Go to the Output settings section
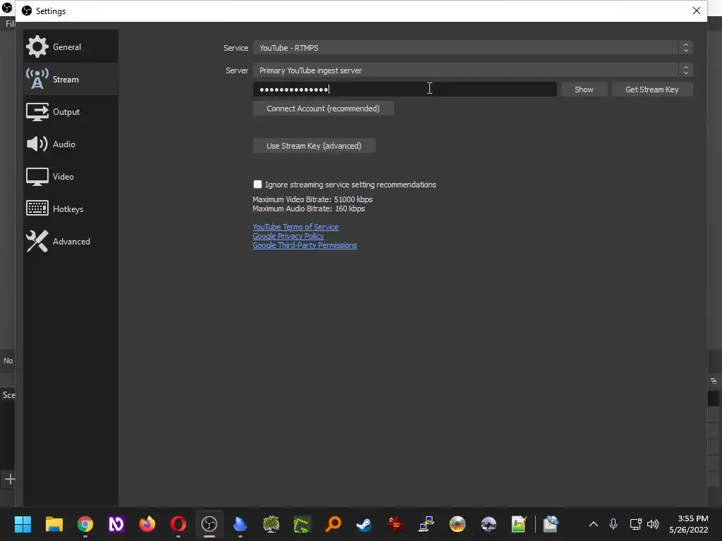 pos(71,112)
